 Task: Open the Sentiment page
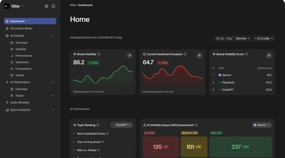click(22, 62)
